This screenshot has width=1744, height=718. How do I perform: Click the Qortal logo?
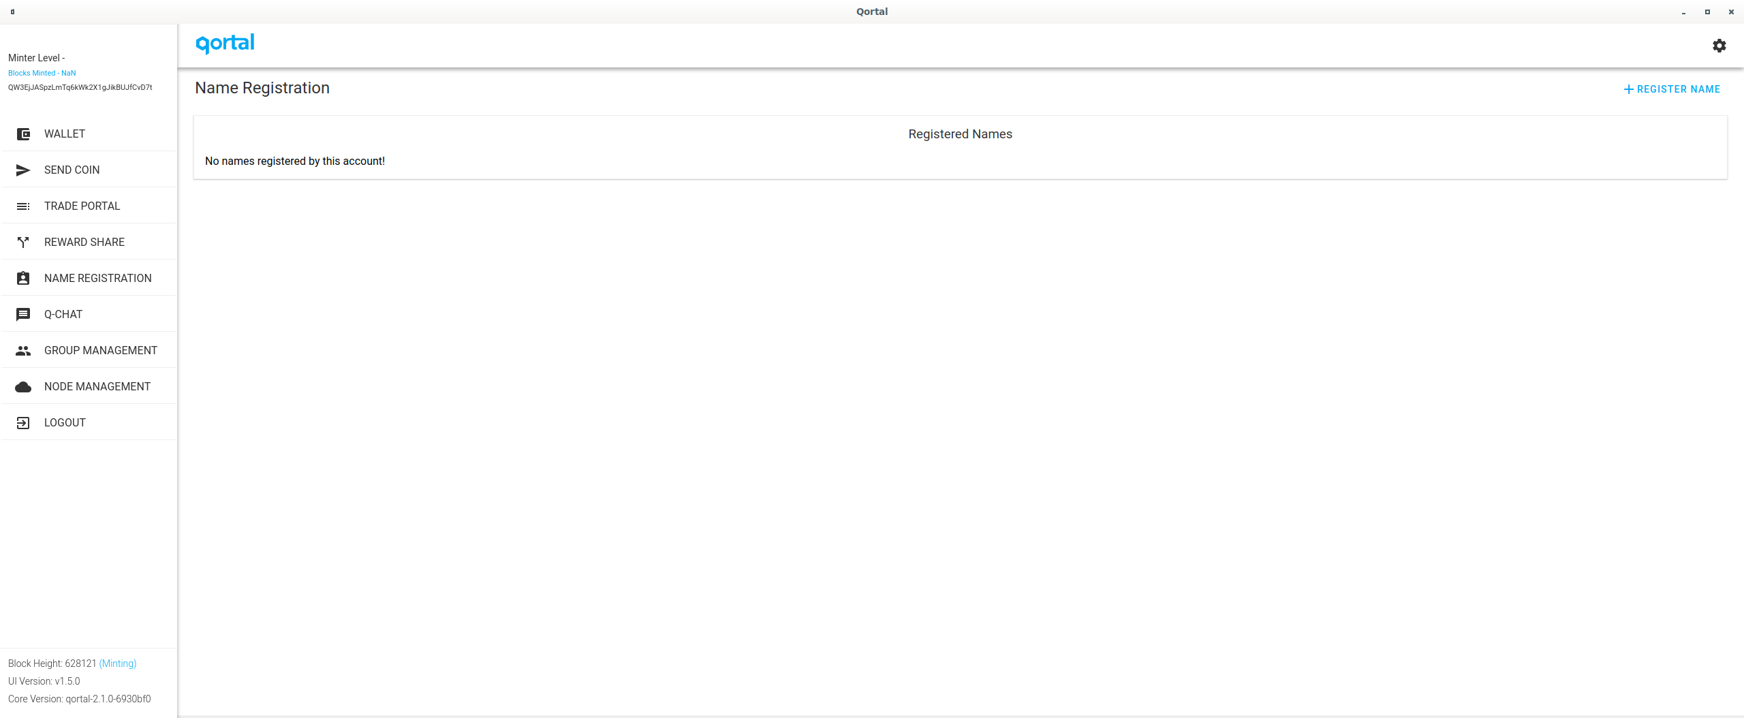coord(225,44)
